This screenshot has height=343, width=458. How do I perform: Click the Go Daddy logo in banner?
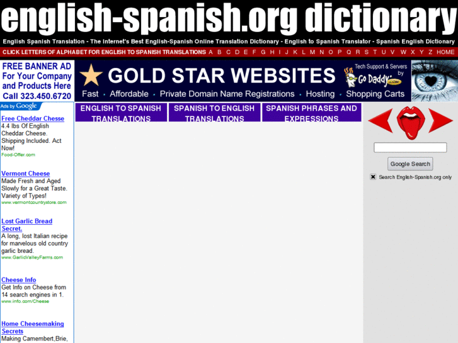(374, 78)
